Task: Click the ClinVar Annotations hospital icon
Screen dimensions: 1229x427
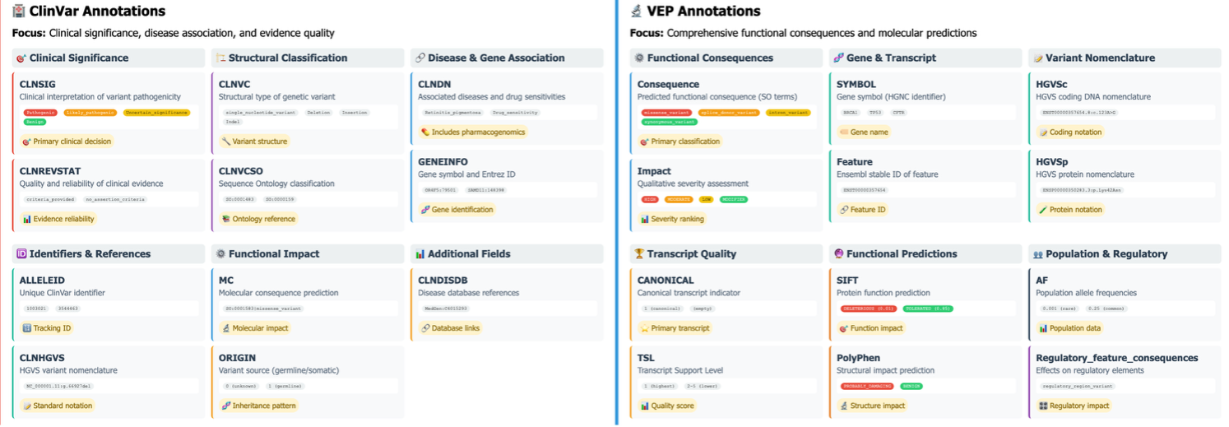Action: pyautogui.click(x=19, y=12)
